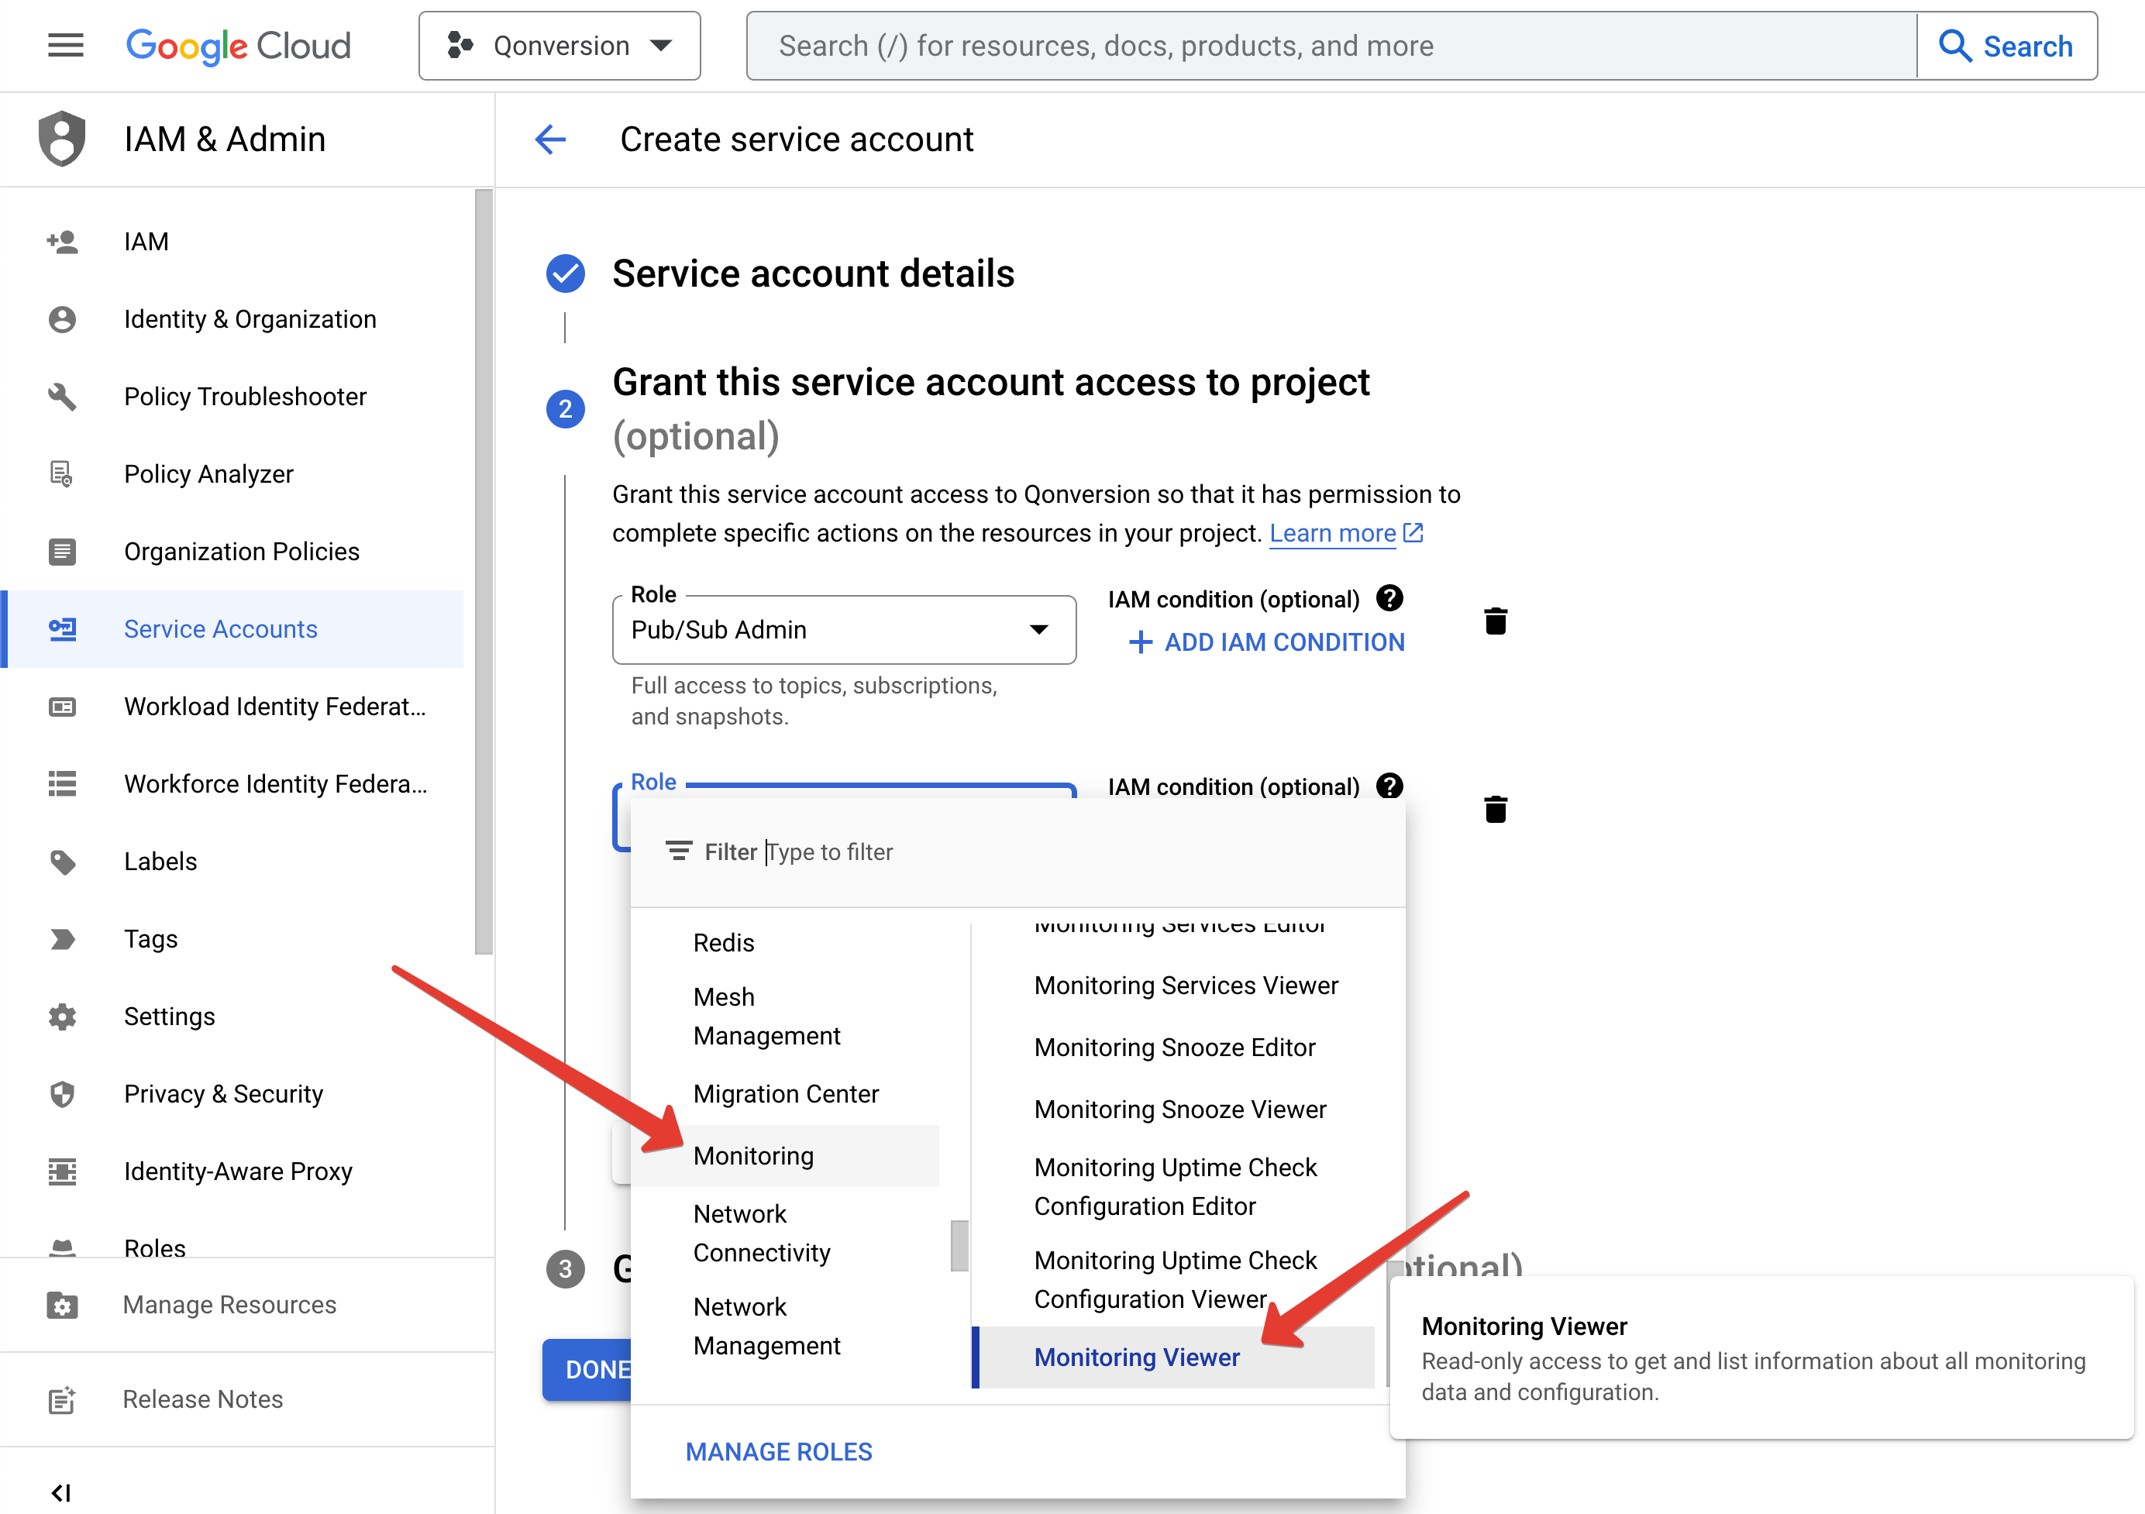Select the Monitoring category in role list
The image size is (2145, 1514).
point(753,1155)
